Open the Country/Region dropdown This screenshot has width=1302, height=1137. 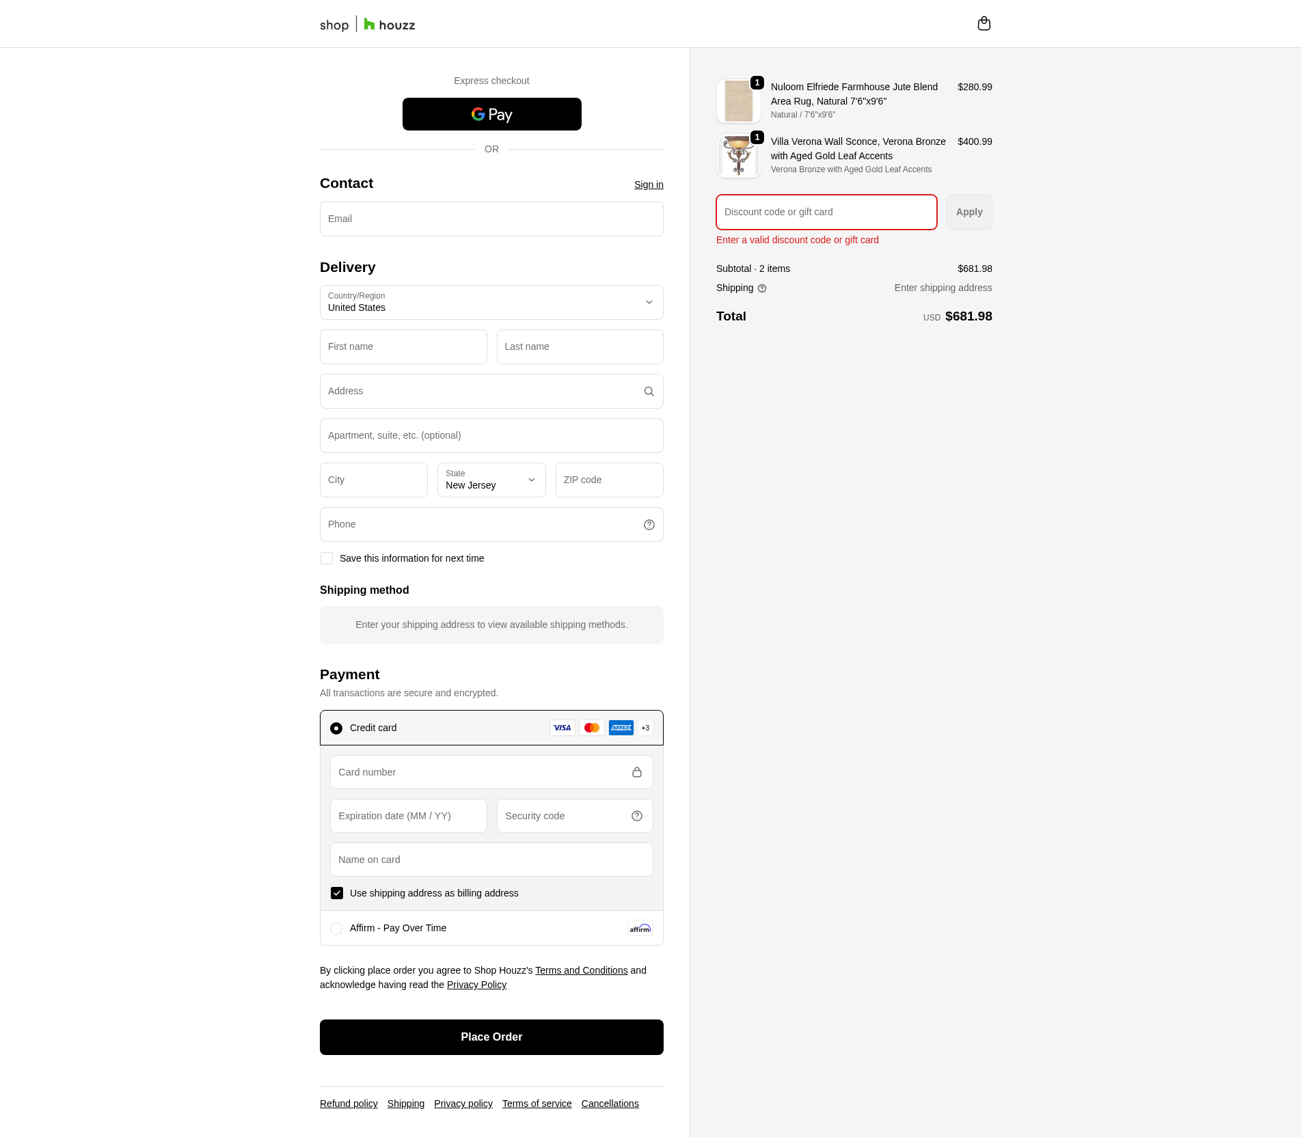click(491, 302)
